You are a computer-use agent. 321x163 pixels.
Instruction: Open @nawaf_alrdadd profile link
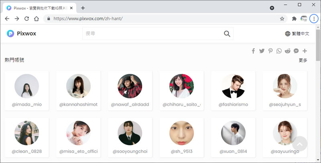tap(130, 105)
